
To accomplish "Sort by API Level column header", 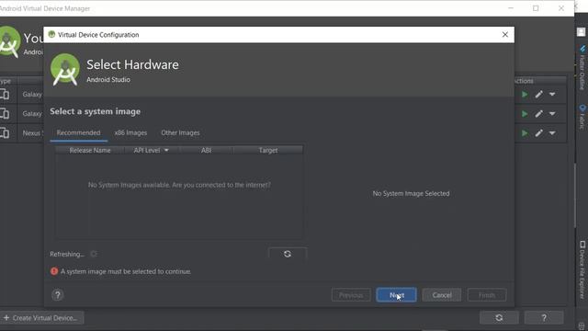I will tap(151, 150).
